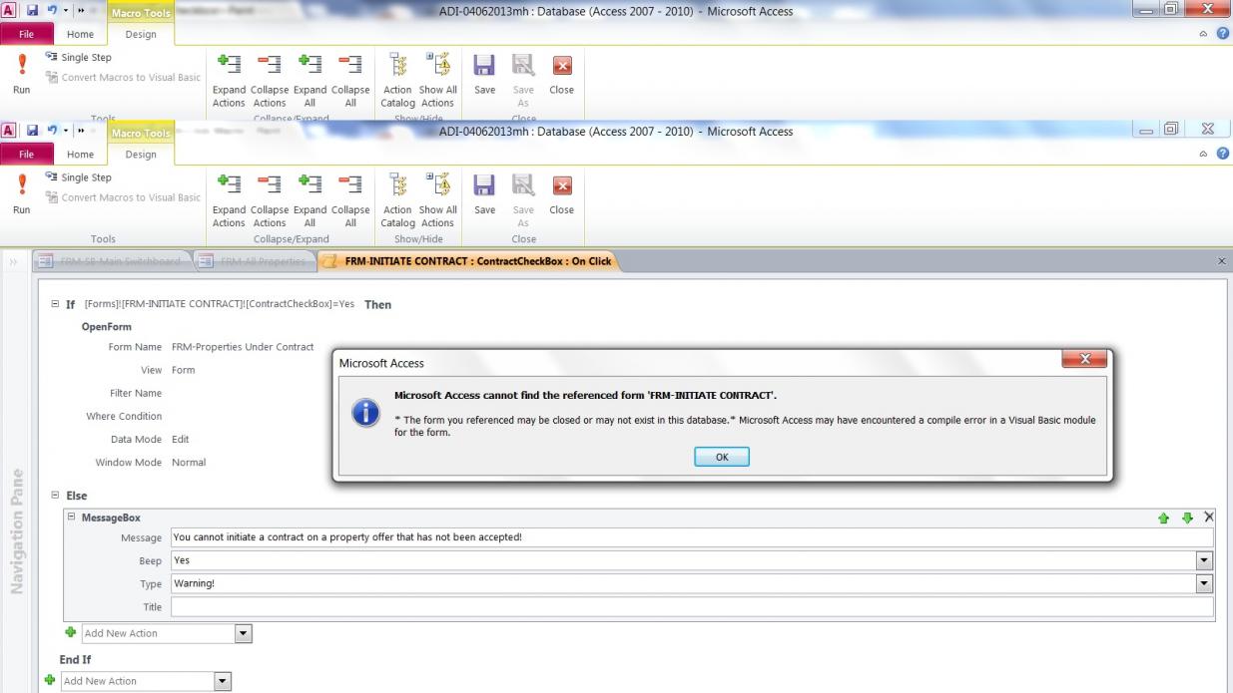This screenshot has width=1233, height=693.
Task: Click green plus beside Else block's Add New Action
Action: pyautogui.click(x=70, y=632)
